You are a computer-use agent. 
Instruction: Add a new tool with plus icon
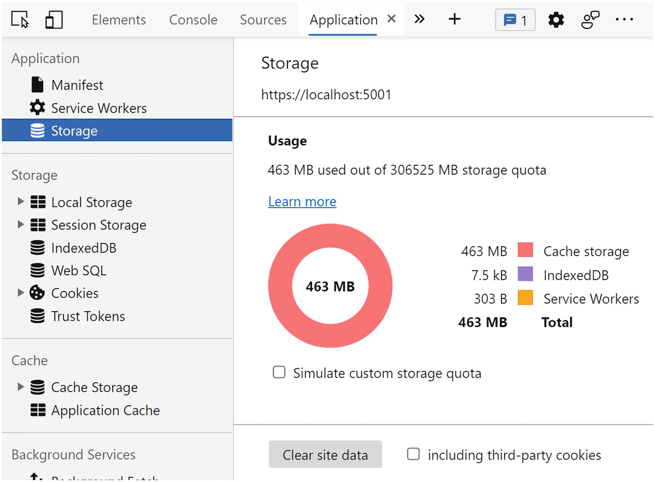tap(455, 19)
